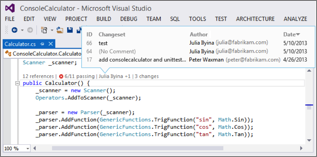Open the FILE menu
This screenshot has height=157, width=317.
pos(10,19)
